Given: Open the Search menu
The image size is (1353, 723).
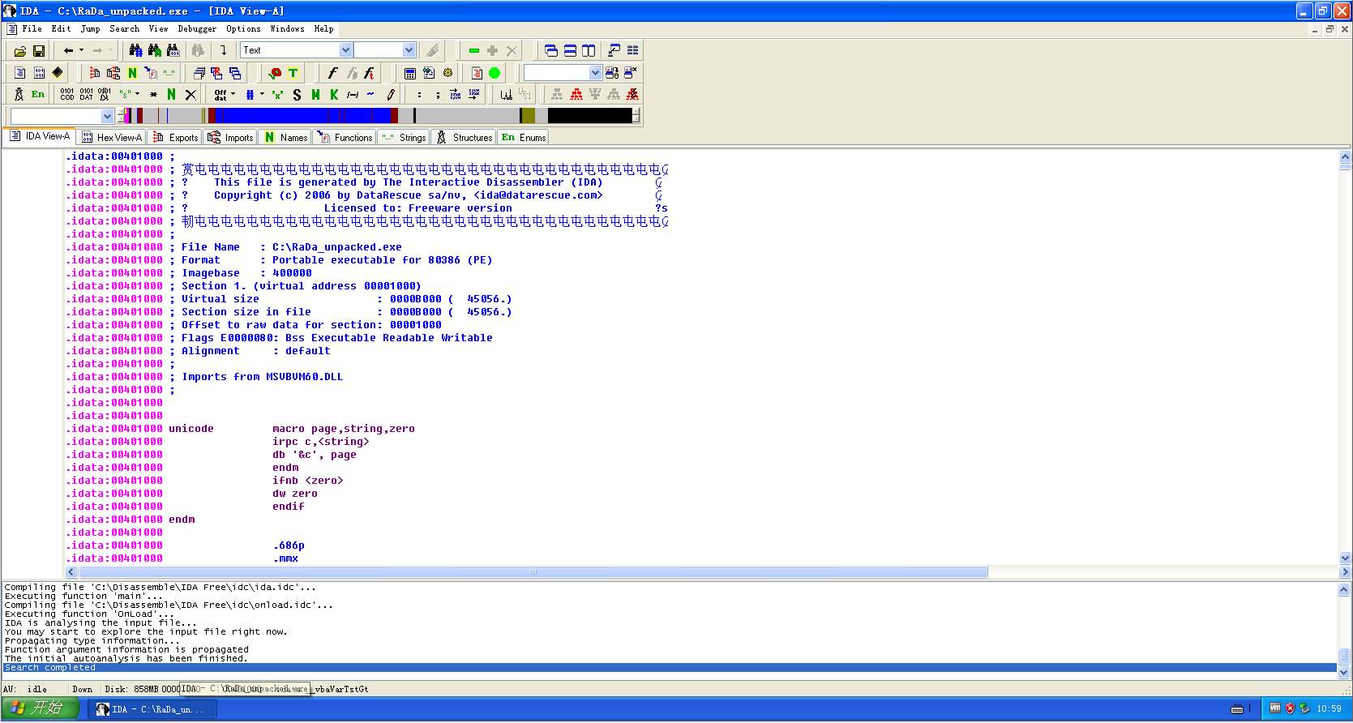Looking at the screenshot, I should pos(124,28).
